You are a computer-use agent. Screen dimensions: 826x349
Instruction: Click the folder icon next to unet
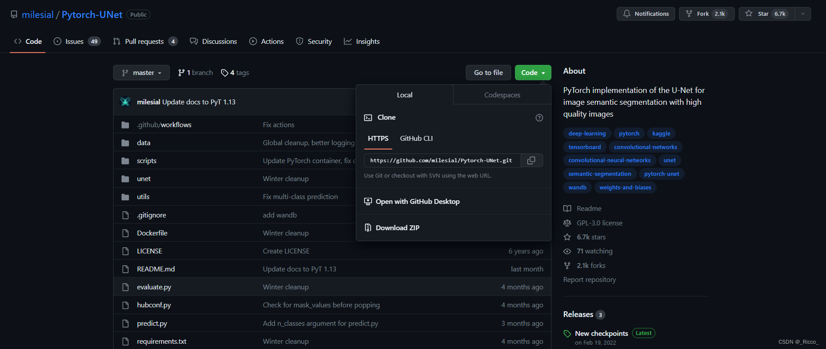[x=125, y=179]
